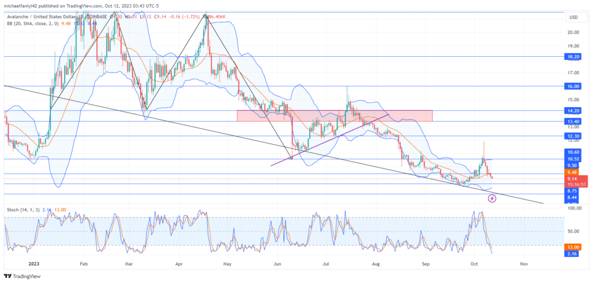
Task: Click the 18.20 price level label
Action: click(574, 56)
